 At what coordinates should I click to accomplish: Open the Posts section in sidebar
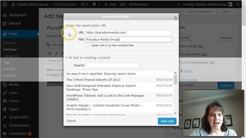(x=13, y=34)
